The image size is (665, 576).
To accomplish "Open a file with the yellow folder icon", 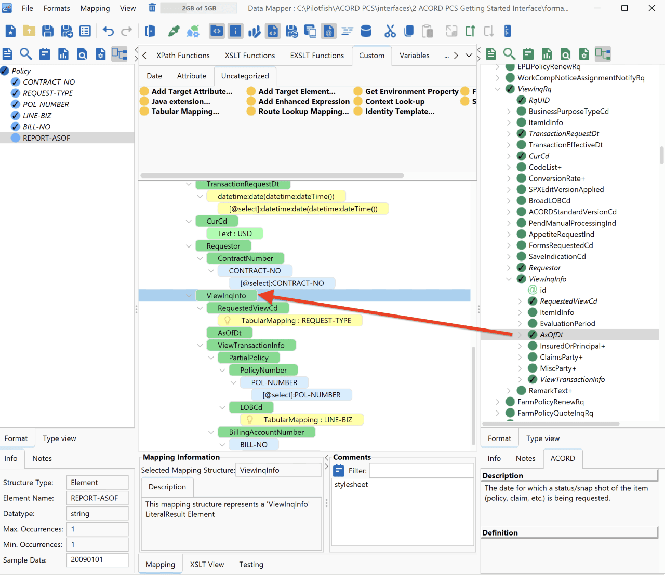I will pos(29,31).
